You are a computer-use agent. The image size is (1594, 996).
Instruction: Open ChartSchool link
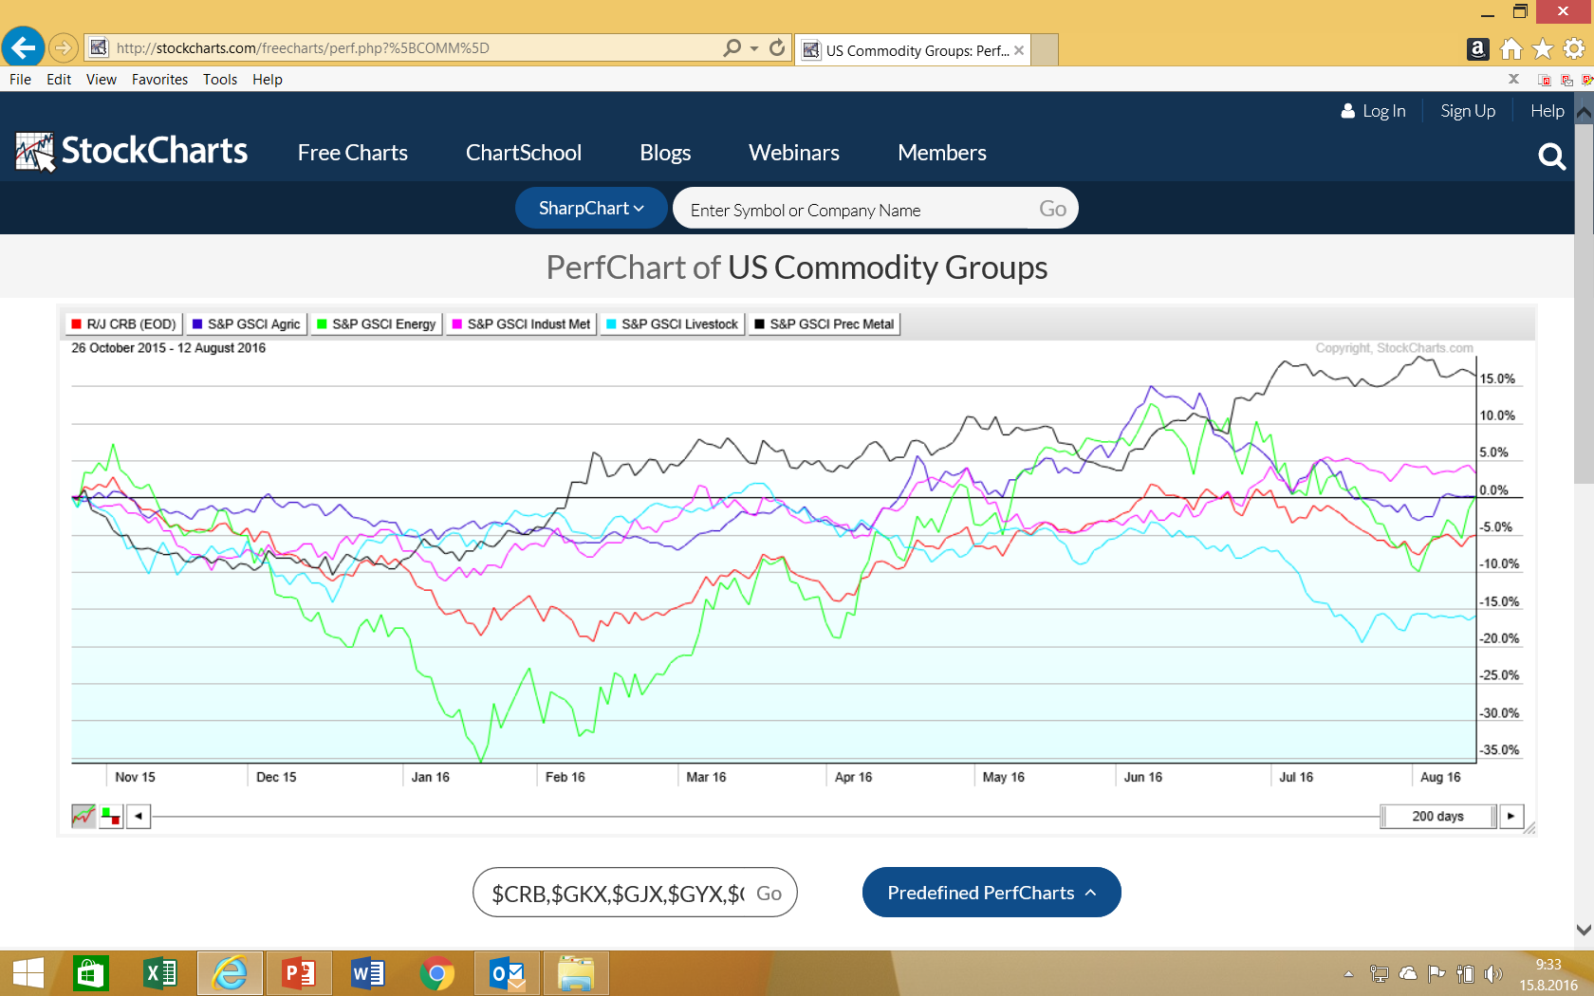pyautogui.click(x=524, y=153)
